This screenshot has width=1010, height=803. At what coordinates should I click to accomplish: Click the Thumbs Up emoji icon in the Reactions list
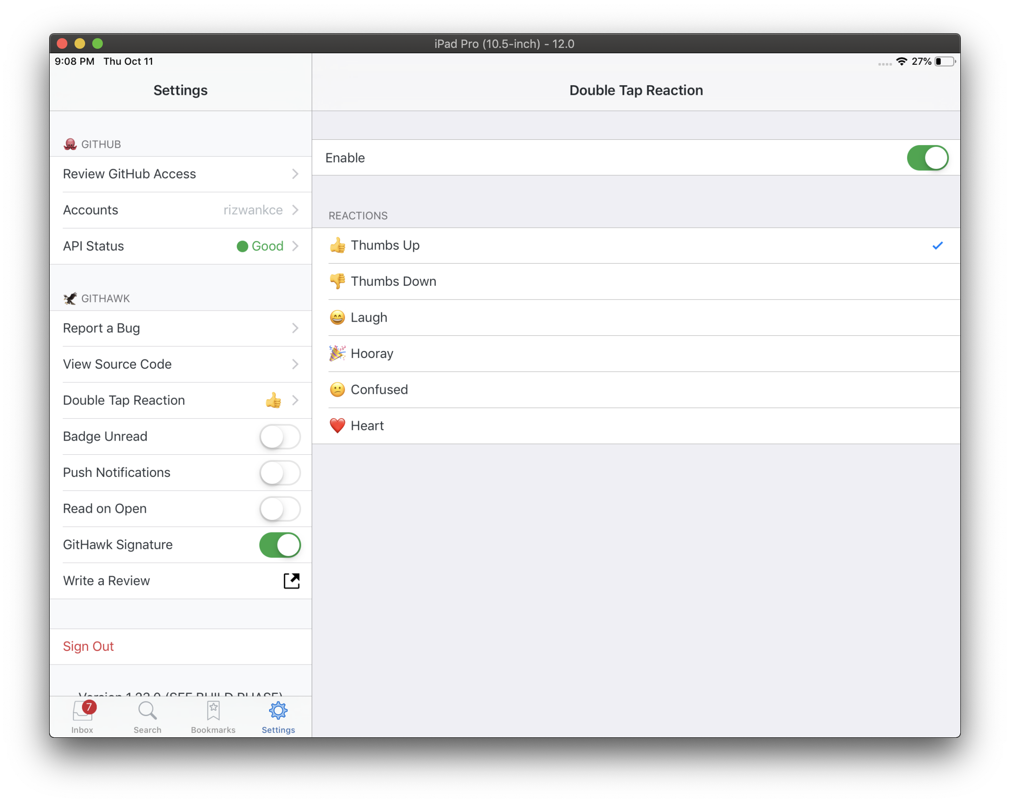337,245
